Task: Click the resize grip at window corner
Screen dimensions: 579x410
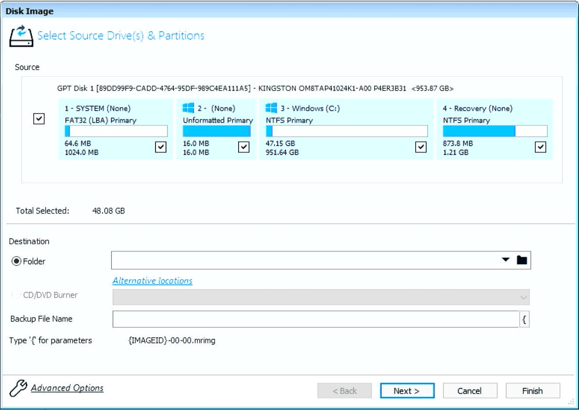Action: (x=571, y=402)
